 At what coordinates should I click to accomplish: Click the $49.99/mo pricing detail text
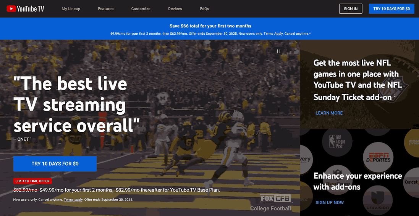point(116,190)
